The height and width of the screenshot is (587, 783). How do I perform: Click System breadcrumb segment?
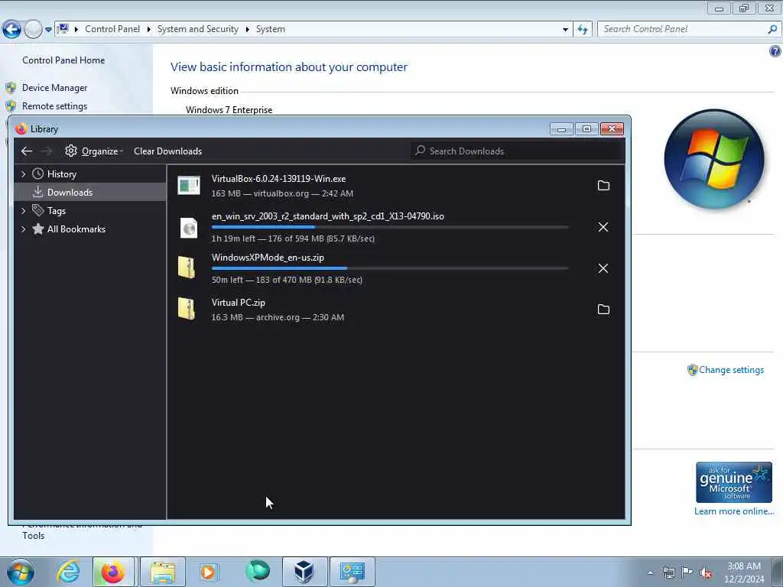[x=270, y=29]
